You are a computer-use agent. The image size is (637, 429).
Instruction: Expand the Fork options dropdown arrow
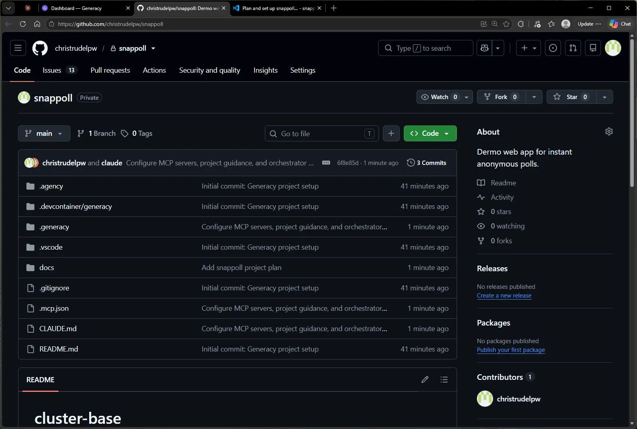[534, 97]
